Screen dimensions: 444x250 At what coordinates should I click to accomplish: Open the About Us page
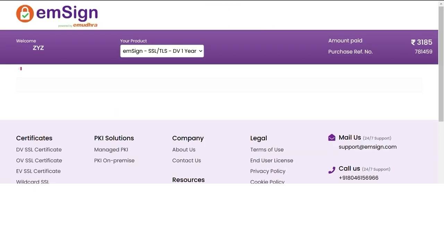coord(184,150)
